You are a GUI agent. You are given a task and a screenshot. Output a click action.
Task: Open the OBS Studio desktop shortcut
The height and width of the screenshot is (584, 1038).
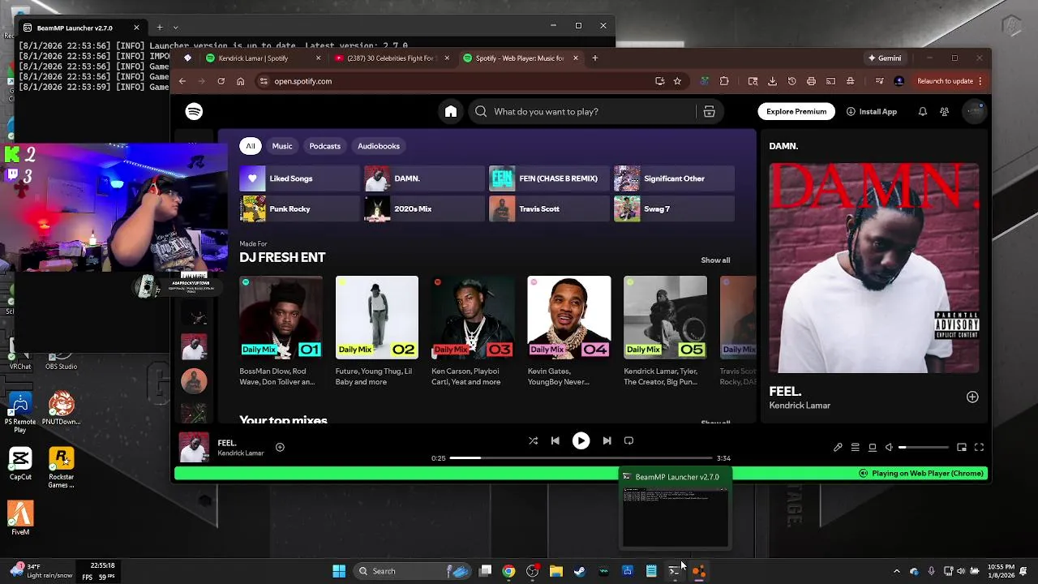pos(61,361)
